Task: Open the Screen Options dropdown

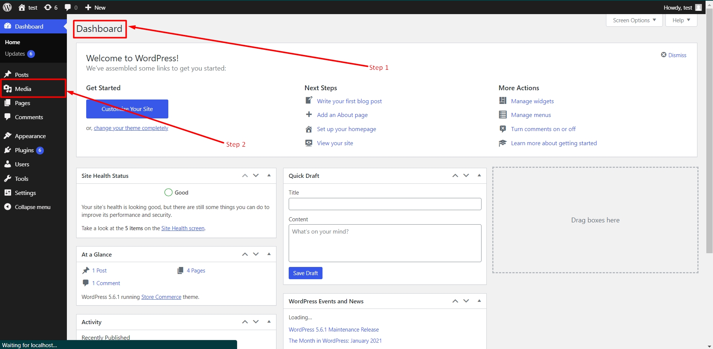Action: pos(635,20)
